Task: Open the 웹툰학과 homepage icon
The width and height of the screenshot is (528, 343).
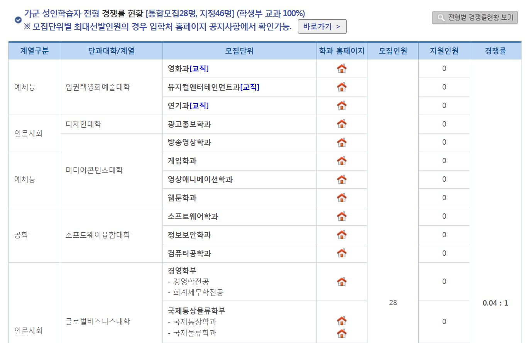Action: [x=342, y=198]
